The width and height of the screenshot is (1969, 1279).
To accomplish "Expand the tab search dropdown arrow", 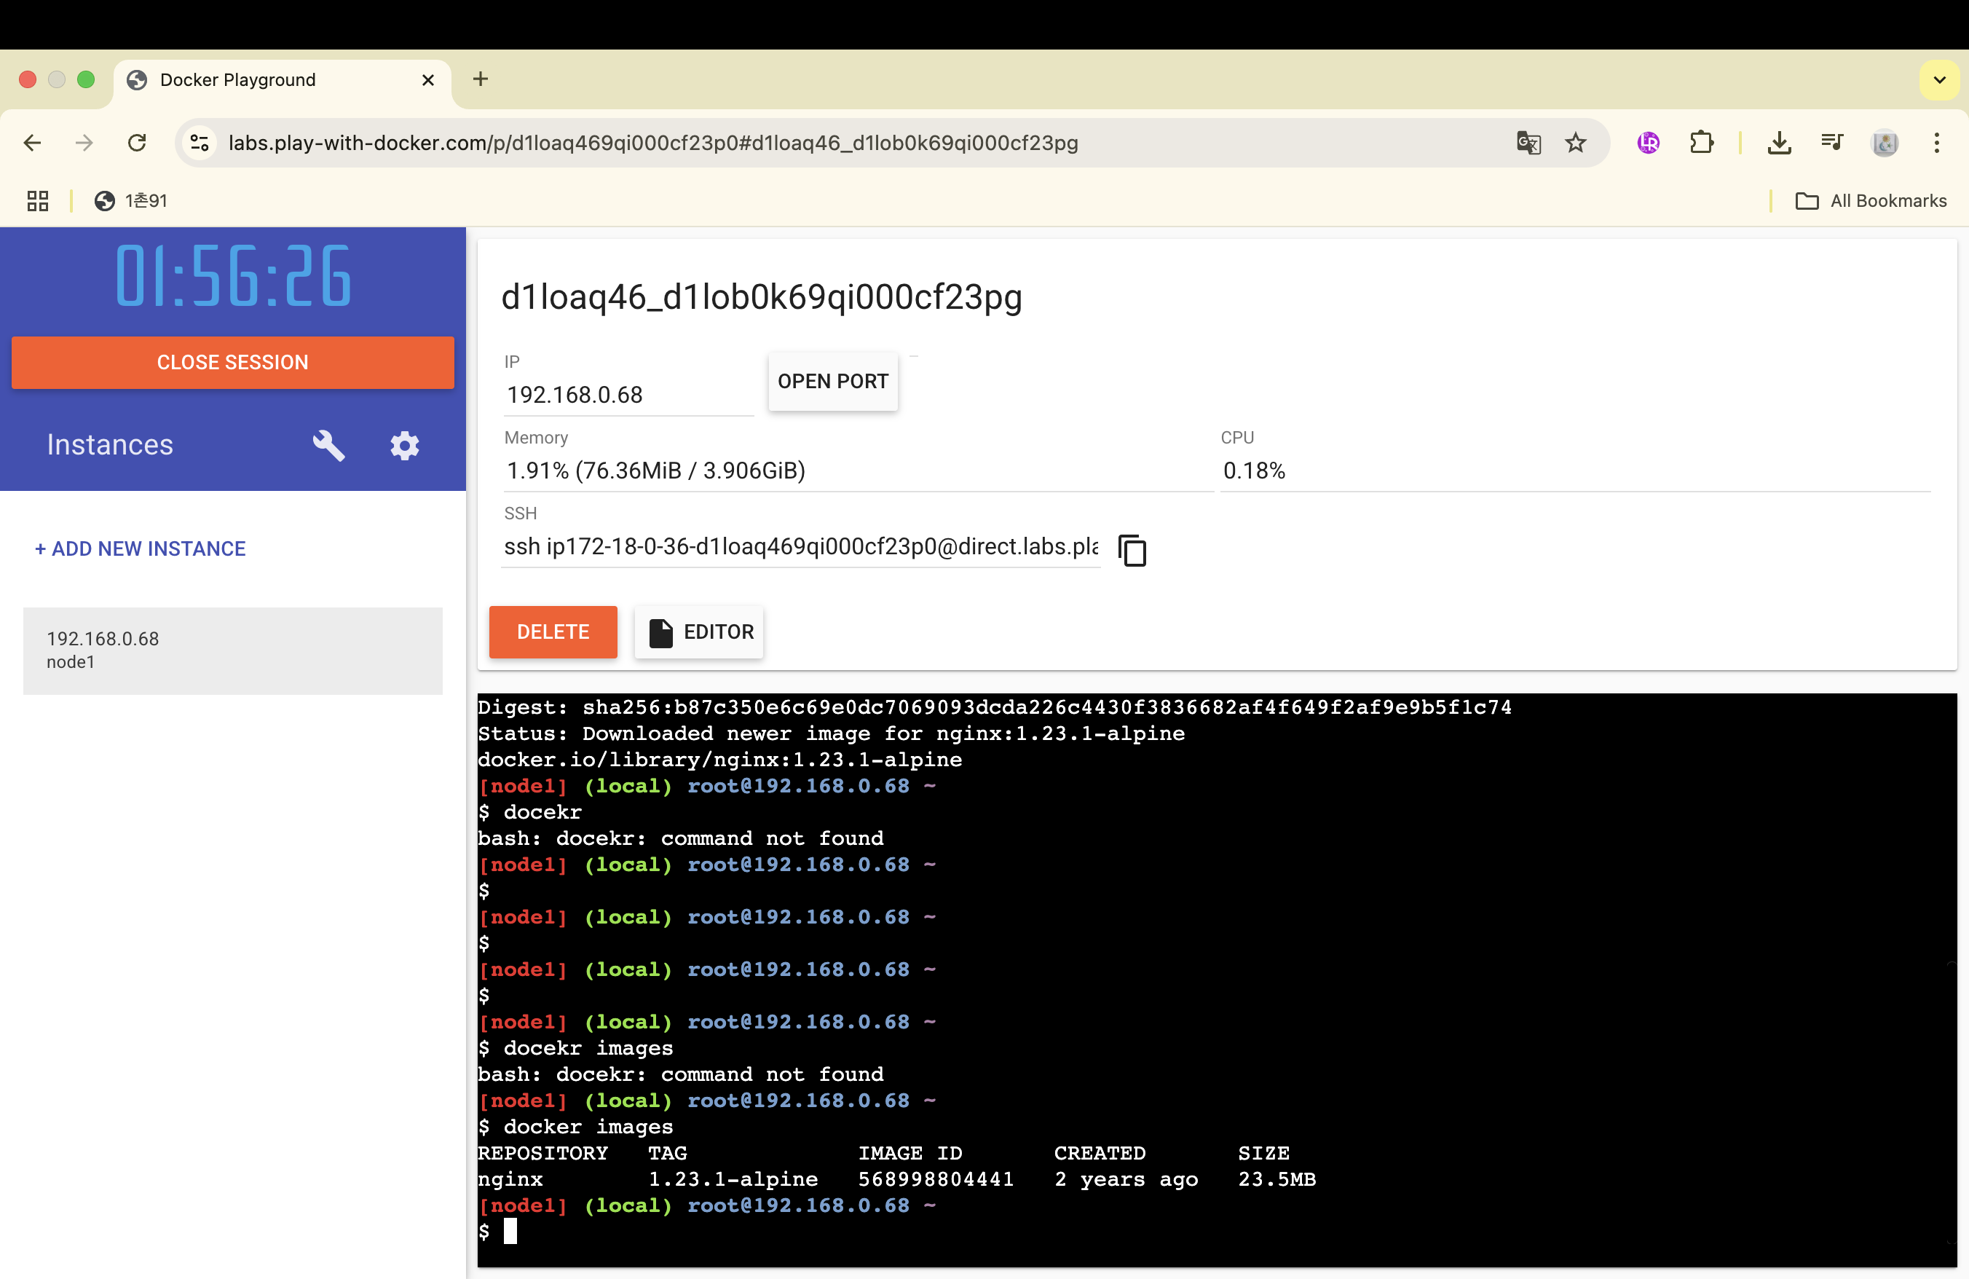I will [x=1939, y=79].
